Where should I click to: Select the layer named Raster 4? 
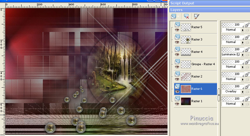[x=197, y=52]
